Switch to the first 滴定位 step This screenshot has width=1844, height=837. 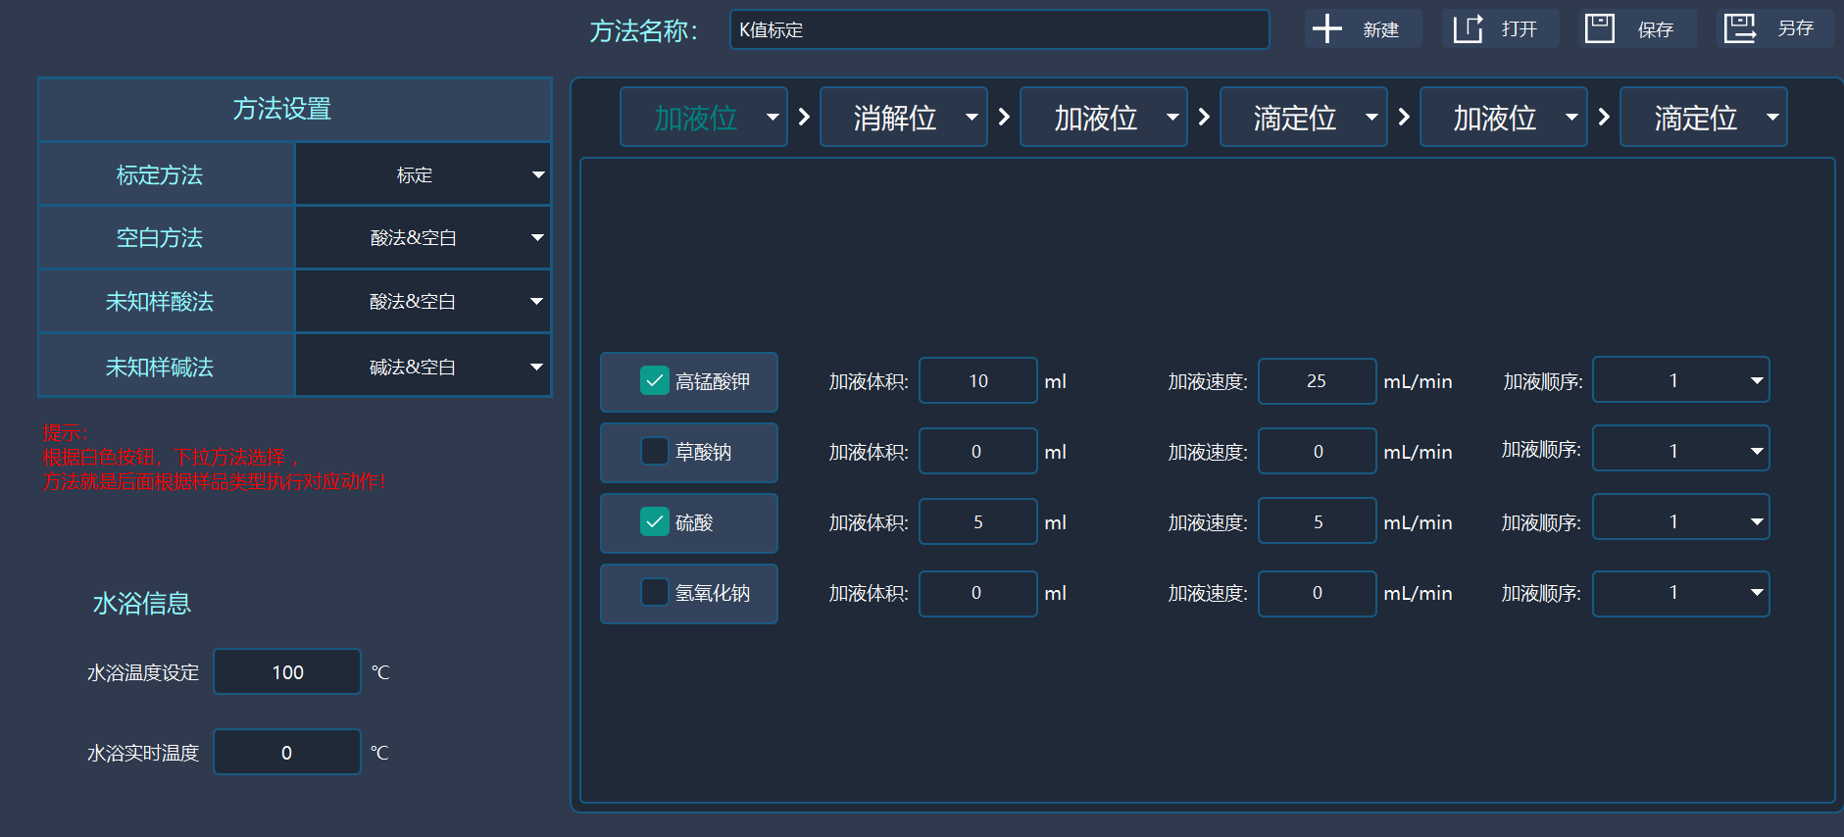point(1294,118)
